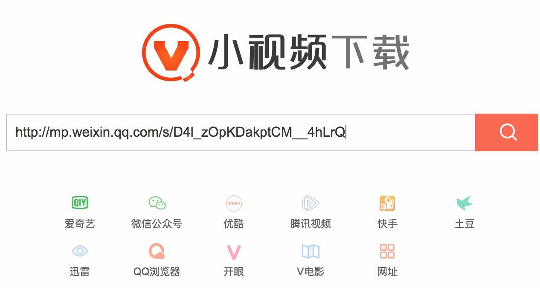The height and width of the screenshot is (288, 540).
Task: Open the V电影 map-shaped icon
Action: pyautogui.click(x=311, y=251)
